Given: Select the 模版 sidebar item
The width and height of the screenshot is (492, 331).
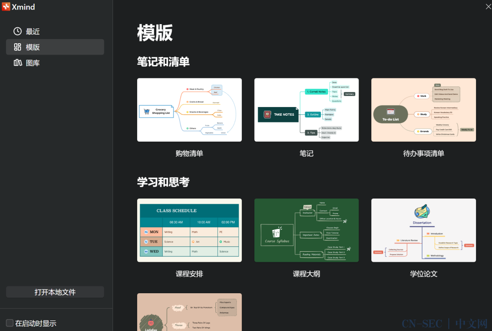Looking at the screenshot, I should (55, 47).
